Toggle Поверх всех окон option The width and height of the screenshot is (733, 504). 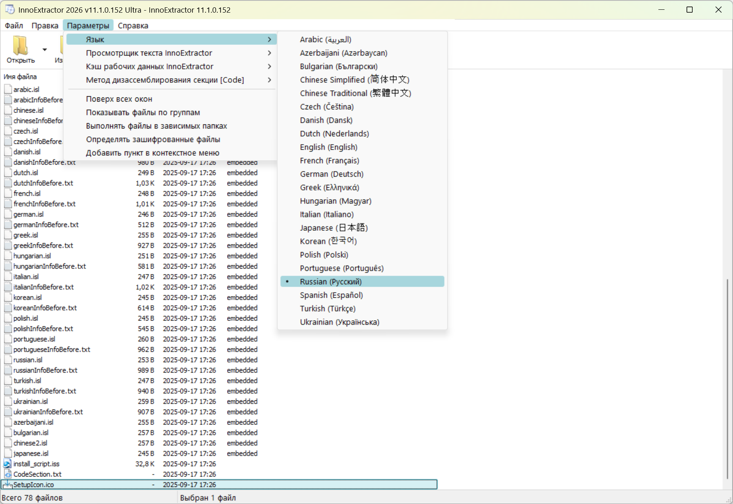pos(172,99)
